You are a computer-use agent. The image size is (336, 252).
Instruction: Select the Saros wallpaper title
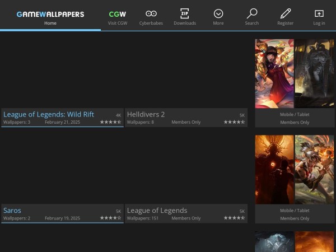point(12,211)
